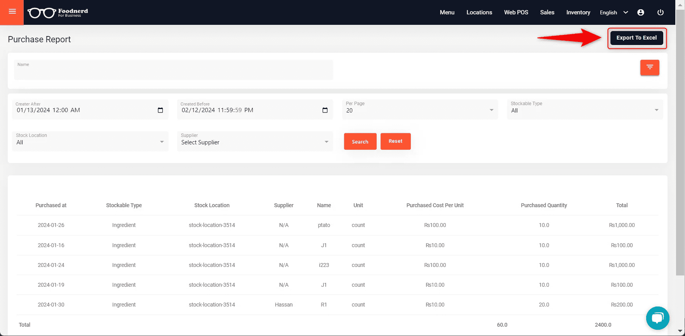The width and height of the screenshot is (685, 336).
Task: Click the ptato name cell
Action: pyautogui.click(x=324, y=225)
